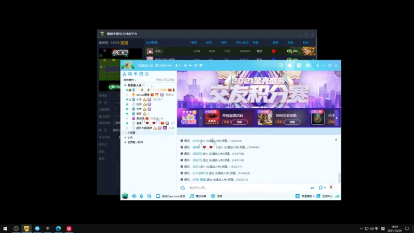Select the list view tab icon in header

[x=299, y=66]
